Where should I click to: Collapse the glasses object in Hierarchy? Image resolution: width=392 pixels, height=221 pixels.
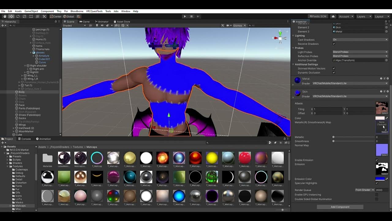[x=31, y=52]
